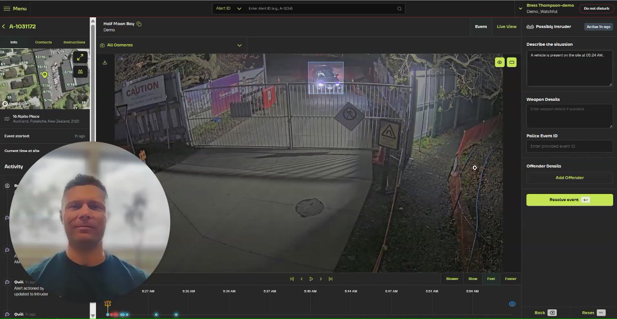This screenshot has width=617, height=319.
Task: Expand the map to fullscreen
Action: click(80, 57)
